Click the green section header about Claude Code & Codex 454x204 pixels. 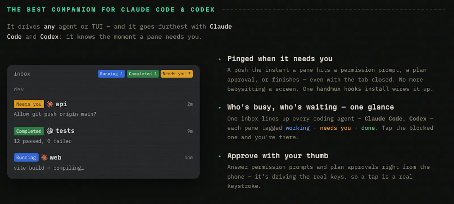pos(111,10)
